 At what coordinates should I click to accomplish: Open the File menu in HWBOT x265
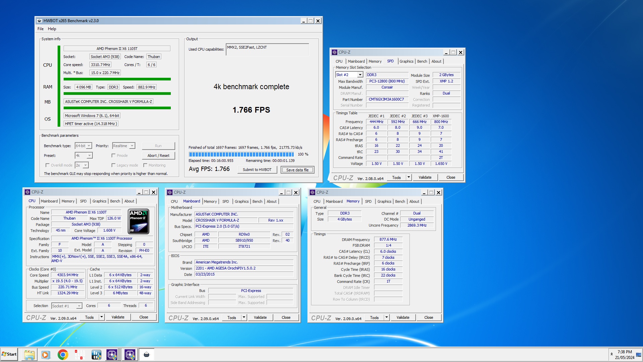click(41, 29)
